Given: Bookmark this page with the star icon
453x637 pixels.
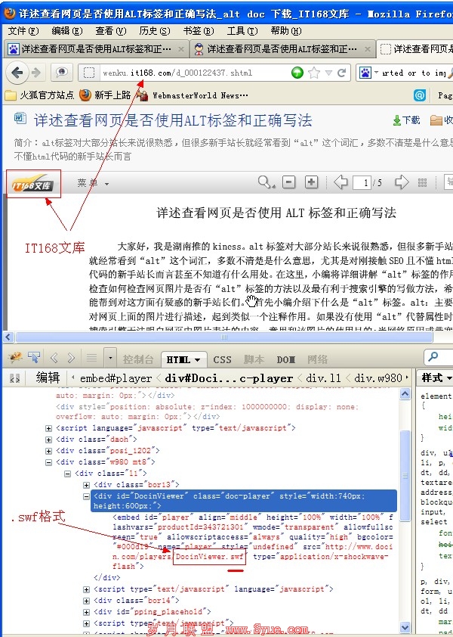Looking at the screenshot, I should coord(314,73).
